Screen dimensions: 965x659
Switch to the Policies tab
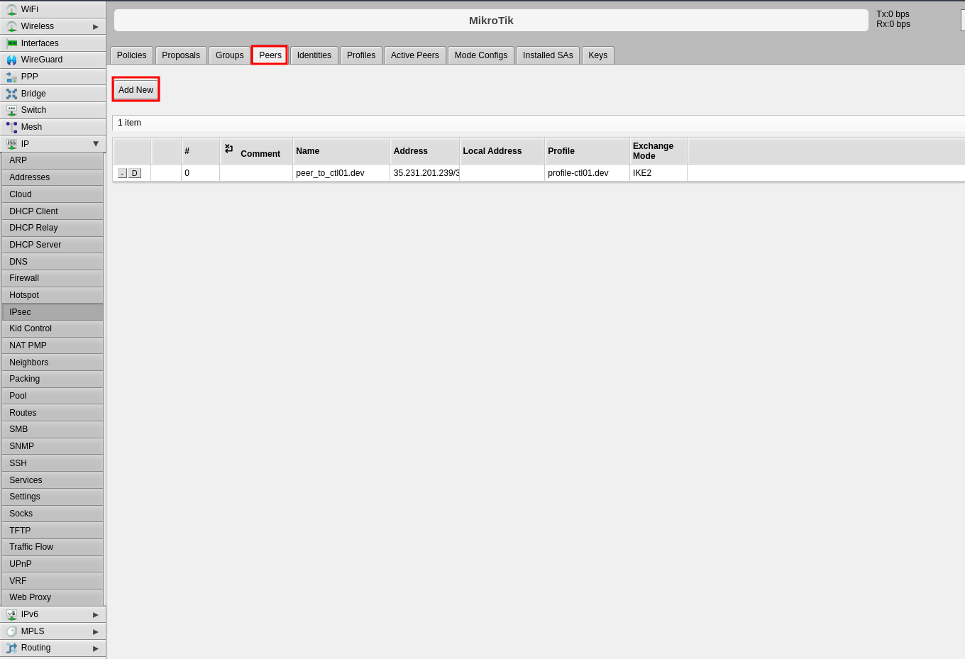[131, 55]
